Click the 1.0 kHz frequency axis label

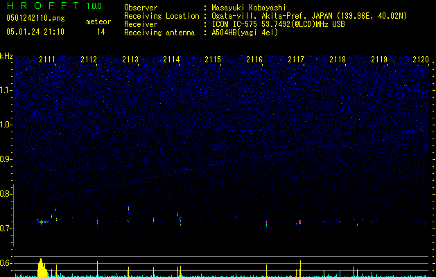6,125
